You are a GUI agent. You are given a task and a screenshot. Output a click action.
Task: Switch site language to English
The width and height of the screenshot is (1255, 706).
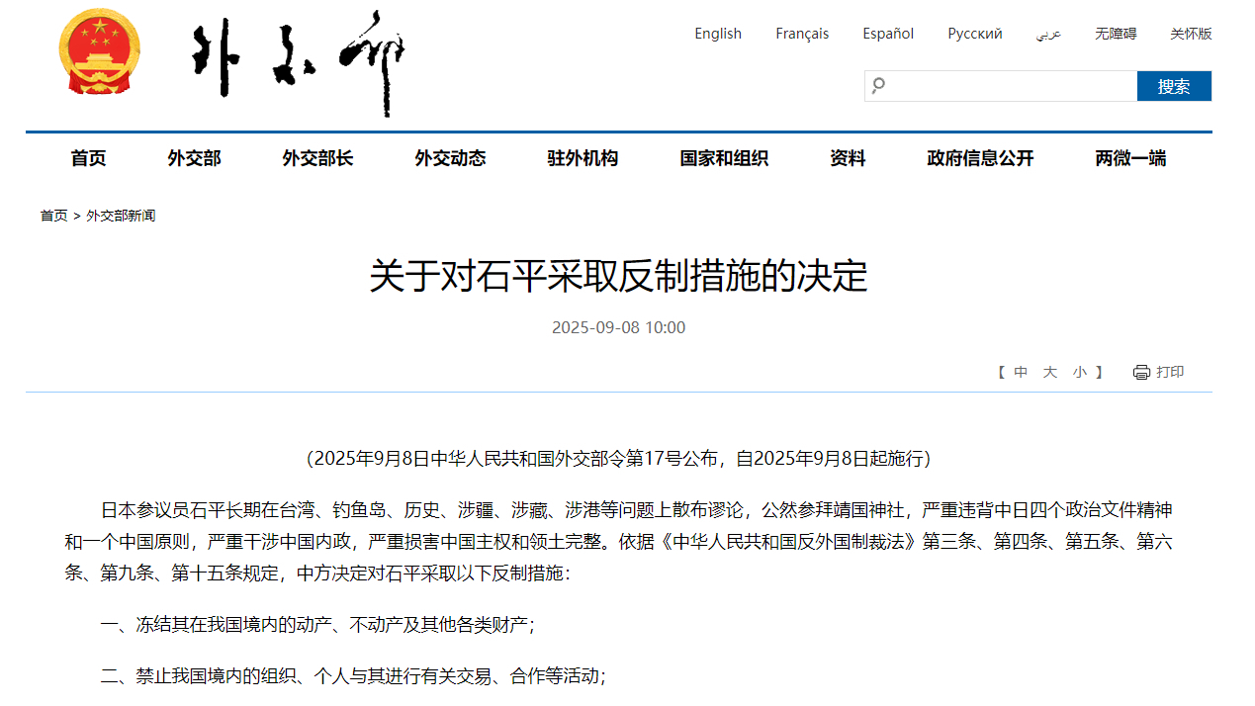(x=717, y=34)
